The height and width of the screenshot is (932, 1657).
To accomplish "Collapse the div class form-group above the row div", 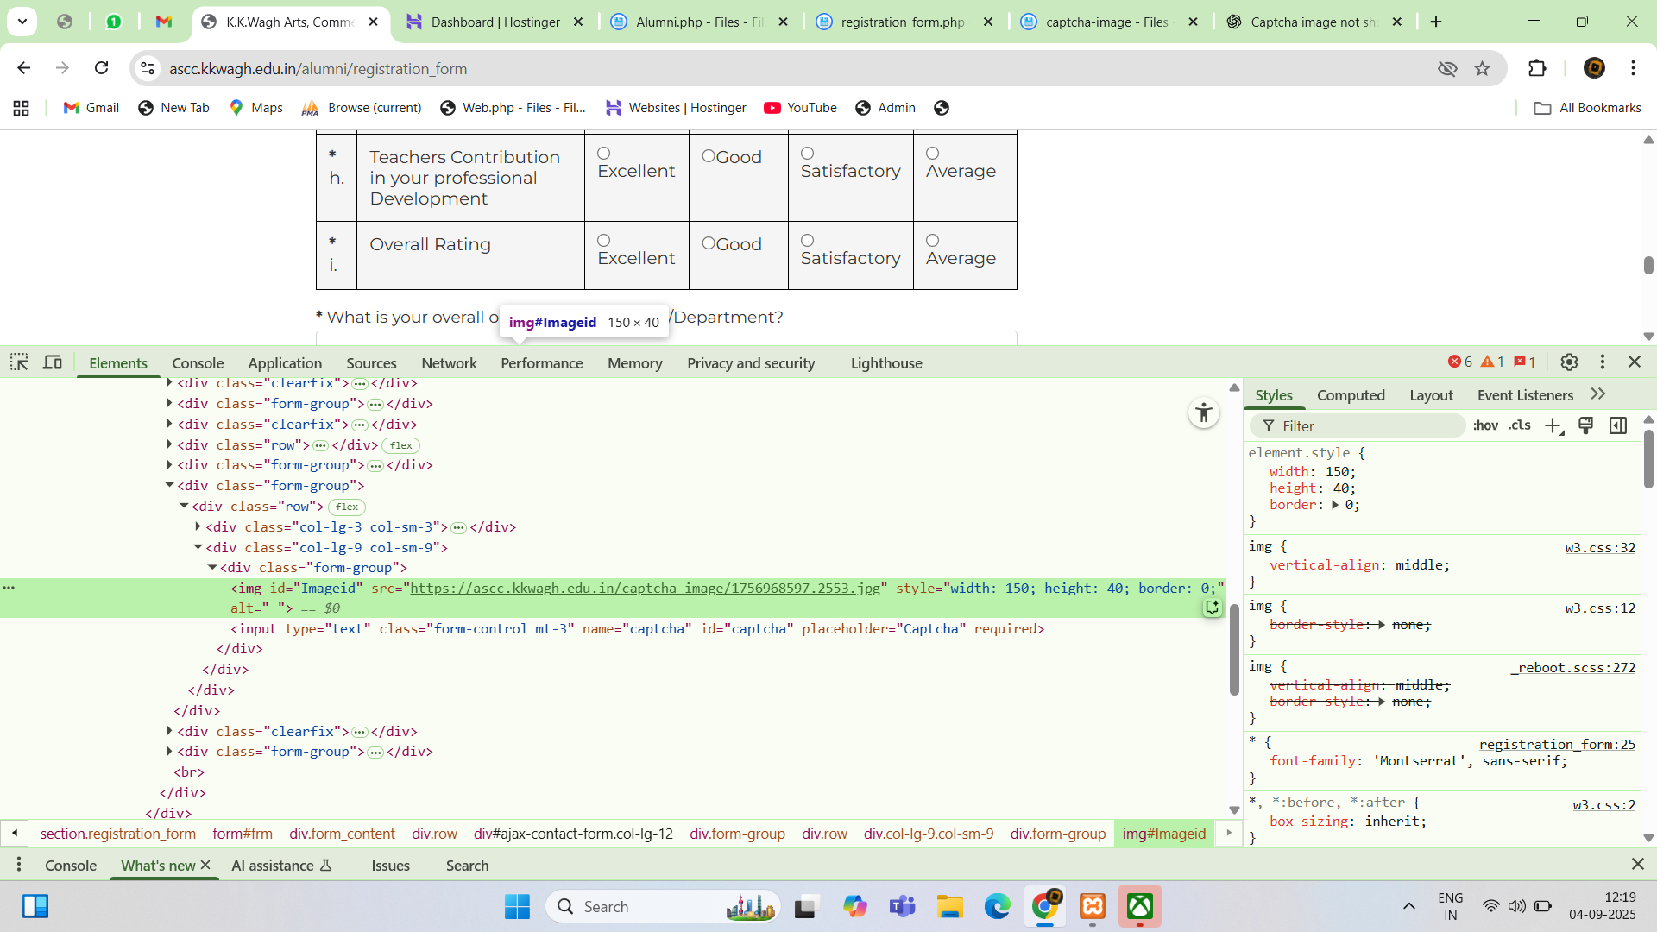I will (170, 485).
